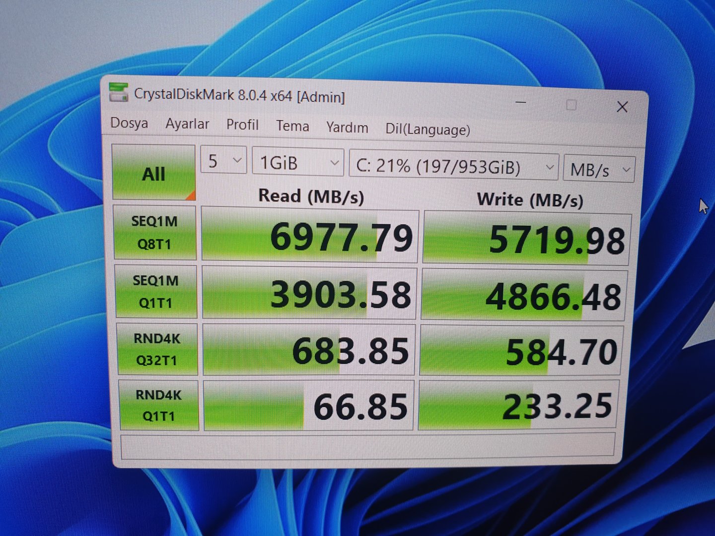
Task: Start the SEQ1M Q8T1 test
Action: [x=155, y=232]
